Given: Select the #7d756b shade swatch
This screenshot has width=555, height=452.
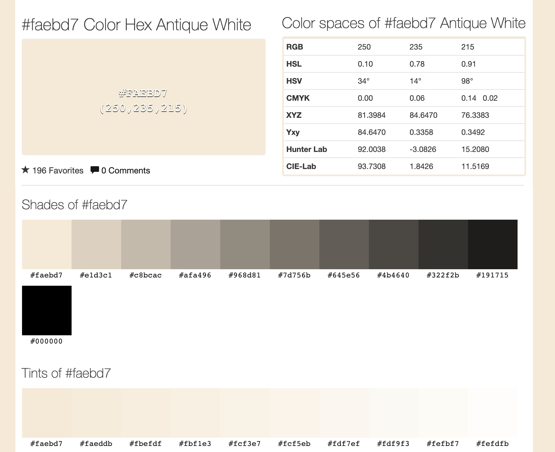Looking at the screenshot, I should [294, 244].
